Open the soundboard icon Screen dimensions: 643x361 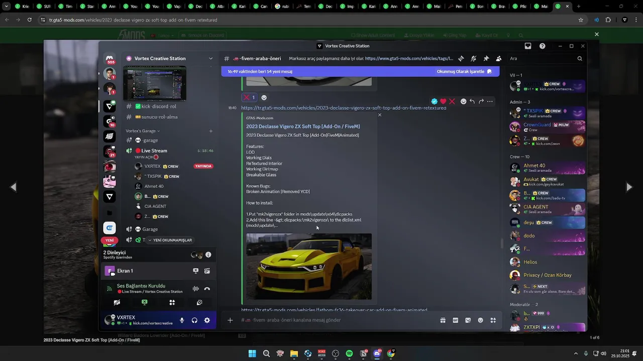click(x=199, y=302)
